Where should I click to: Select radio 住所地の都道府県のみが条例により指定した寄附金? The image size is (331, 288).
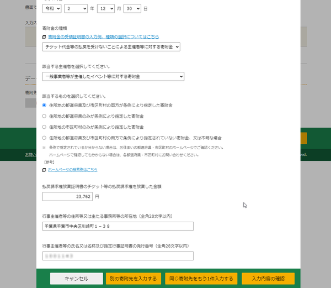click(45, 116)
